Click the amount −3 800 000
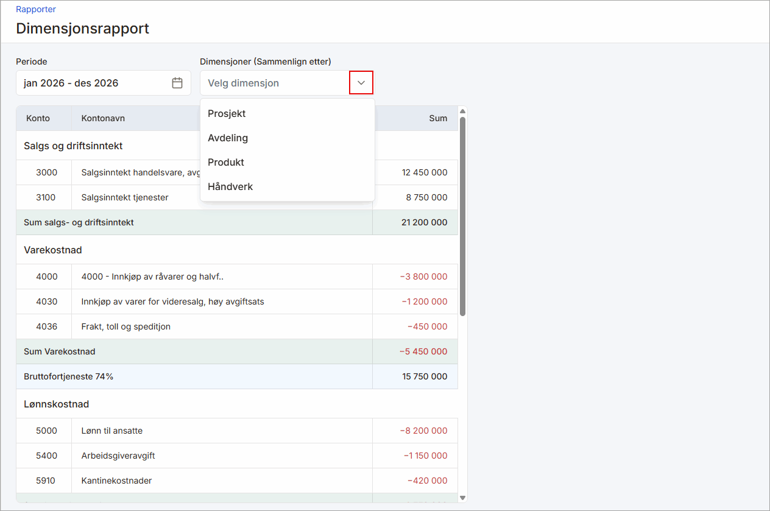The image size is (770, 511). tap(424, 277)
